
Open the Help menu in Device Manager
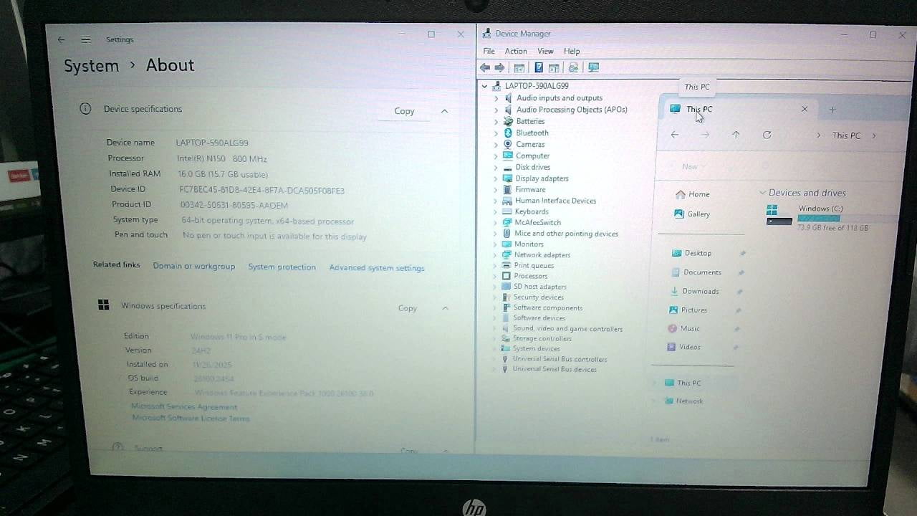pyautogui.click(x=572, y=51)
